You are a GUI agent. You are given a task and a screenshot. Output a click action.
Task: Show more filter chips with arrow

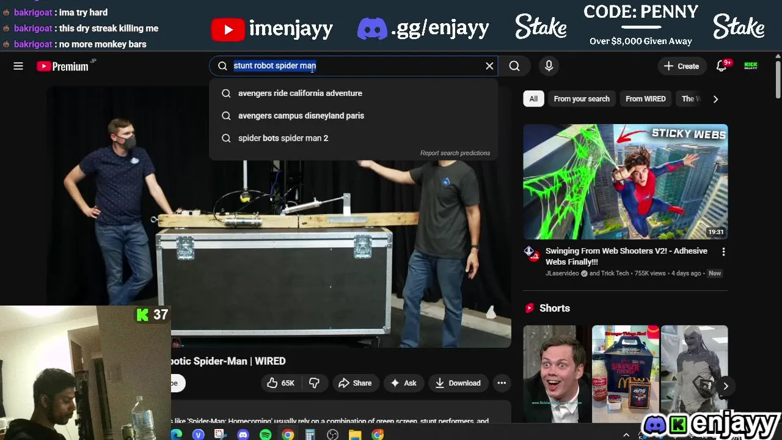715,99
